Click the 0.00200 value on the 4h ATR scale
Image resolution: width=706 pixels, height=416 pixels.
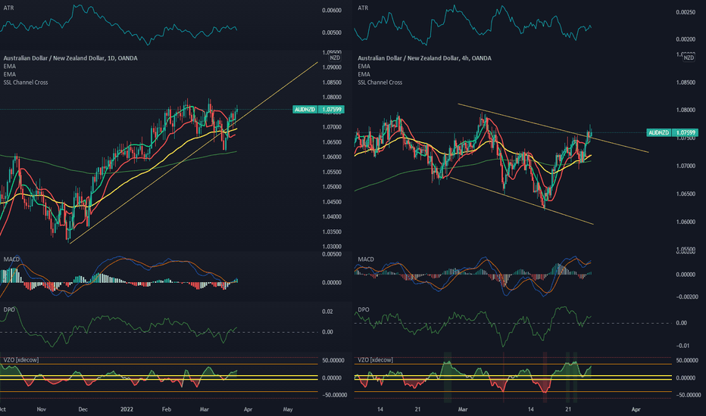tap(686, 39)
